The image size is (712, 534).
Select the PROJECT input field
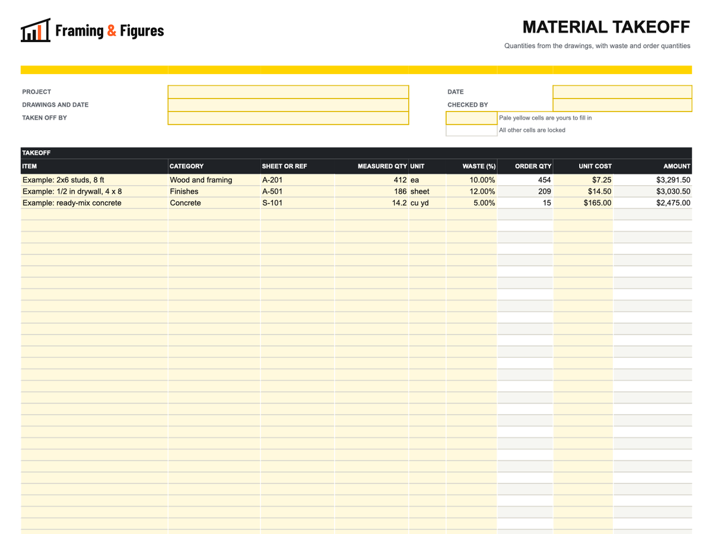point(288,92)
